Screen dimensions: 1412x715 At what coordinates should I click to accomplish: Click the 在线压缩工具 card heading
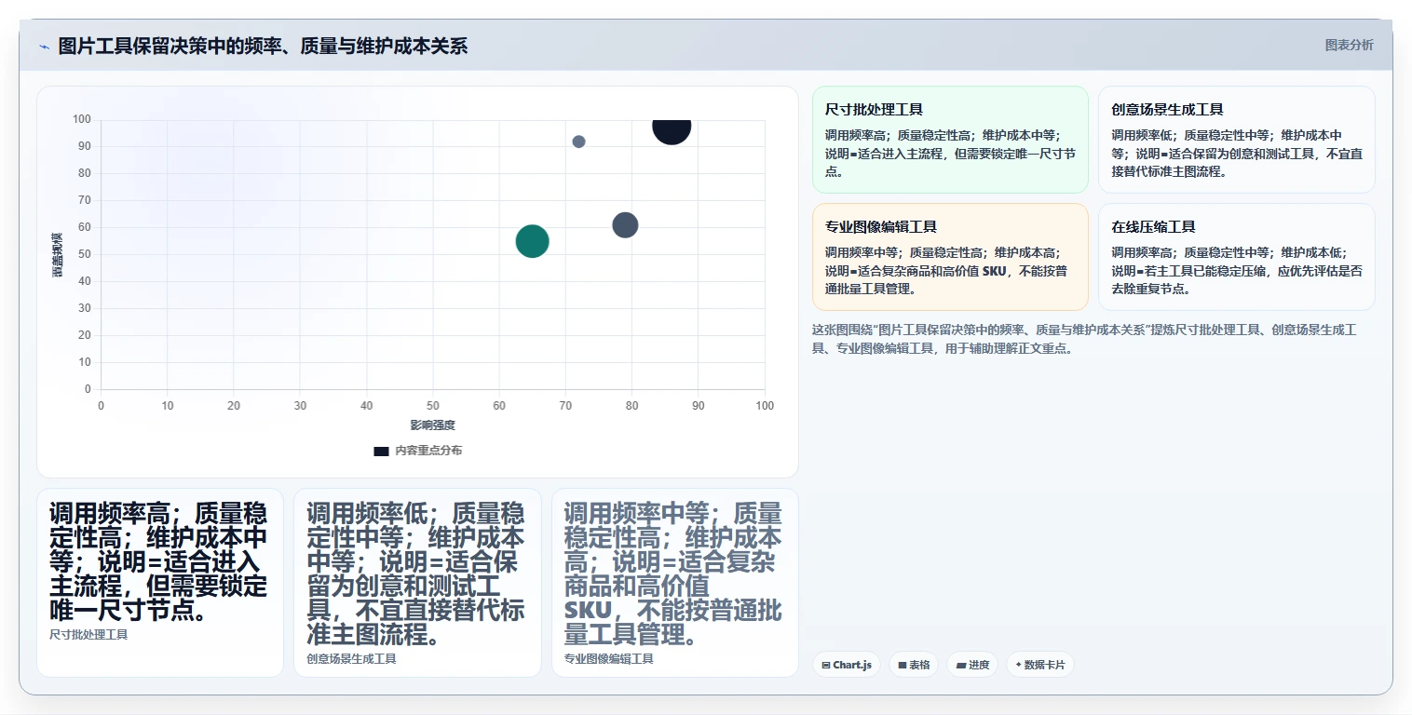click(1153, 226)
